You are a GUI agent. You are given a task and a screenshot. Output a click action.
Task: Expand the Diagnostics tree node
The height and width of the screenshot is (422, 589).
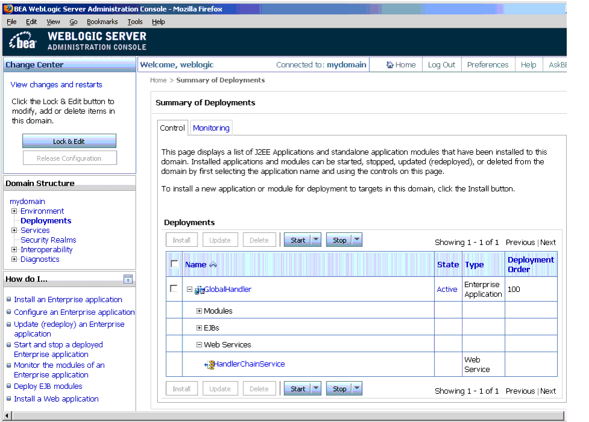click(14, 259)
